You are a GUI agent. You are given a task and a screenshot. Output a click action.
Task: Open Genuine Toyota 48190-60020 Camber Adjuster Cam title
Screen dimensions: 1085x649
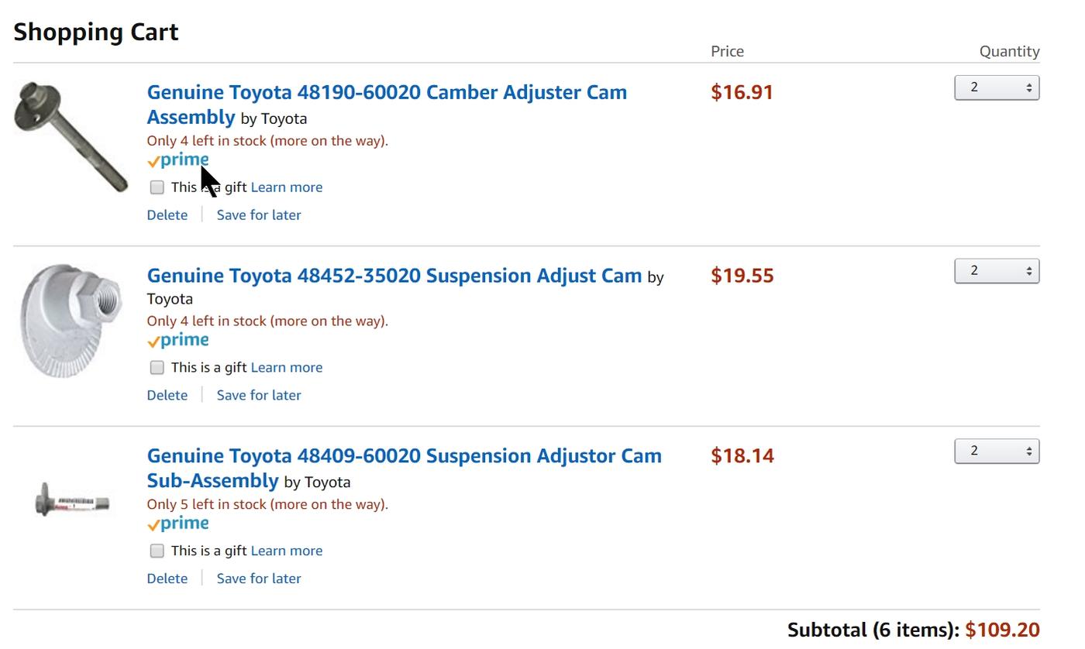pos(387,105)
